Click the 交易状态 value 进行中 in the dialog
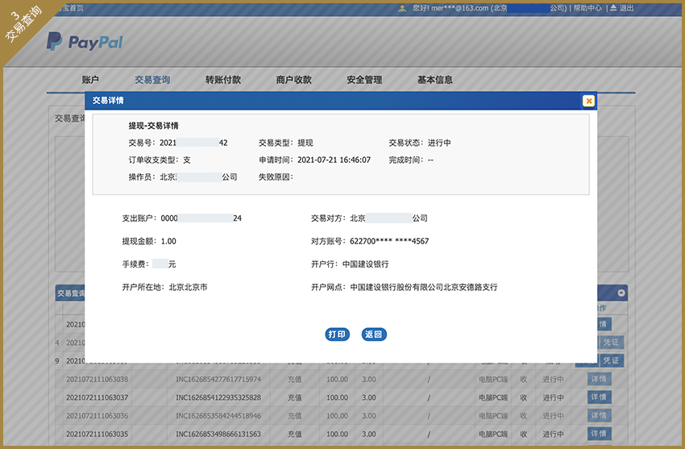685x449 pixels. point(439,143)
